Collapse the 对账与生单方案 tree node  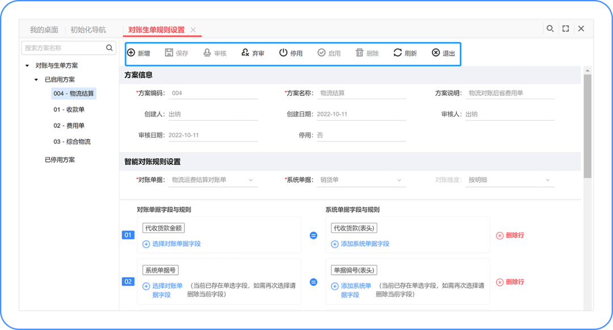(x=27, y=66)
